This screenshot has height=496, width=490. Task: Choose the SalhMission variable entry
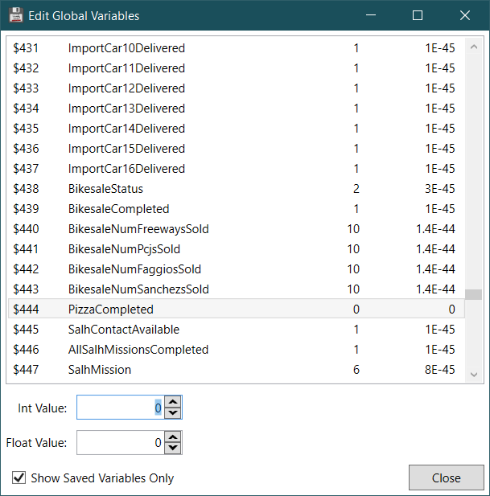click(x=100, y=370)
